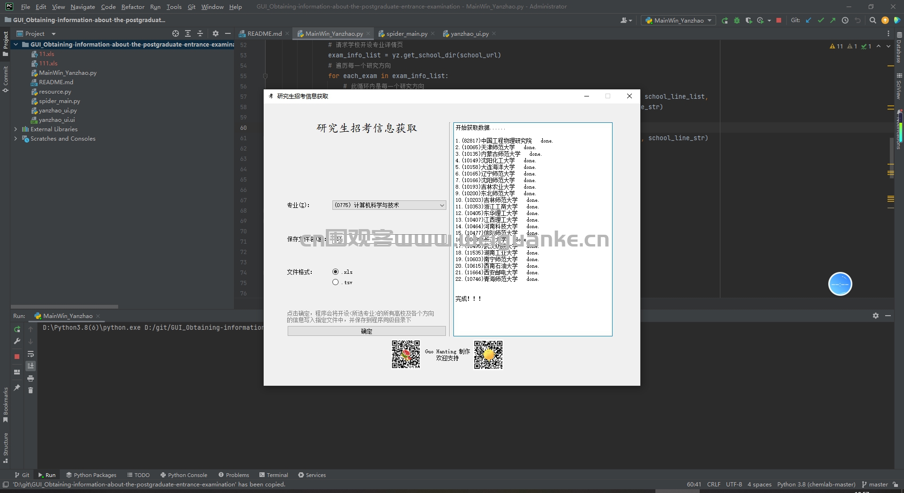
Task: Clear all Run console output with the trash icon
Action: (x=31, y=390)
